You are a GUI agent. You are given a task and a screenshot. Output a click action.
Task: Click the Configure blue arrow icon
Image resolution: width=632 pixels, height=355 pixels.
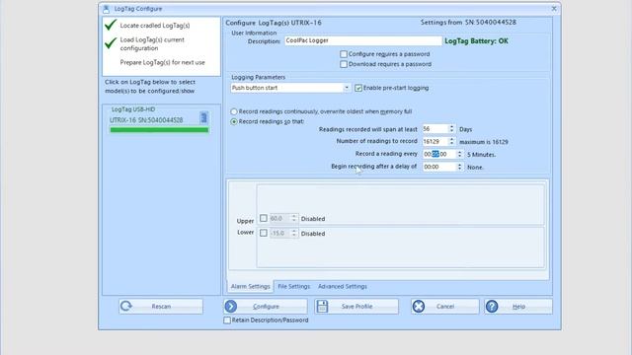point(231,307)
